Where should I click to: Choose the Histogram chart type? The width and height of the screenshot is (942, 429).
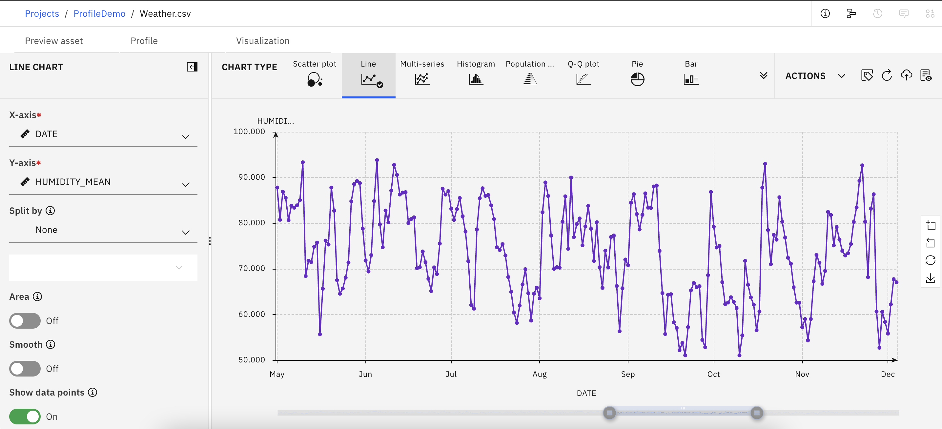coord(475,76)
